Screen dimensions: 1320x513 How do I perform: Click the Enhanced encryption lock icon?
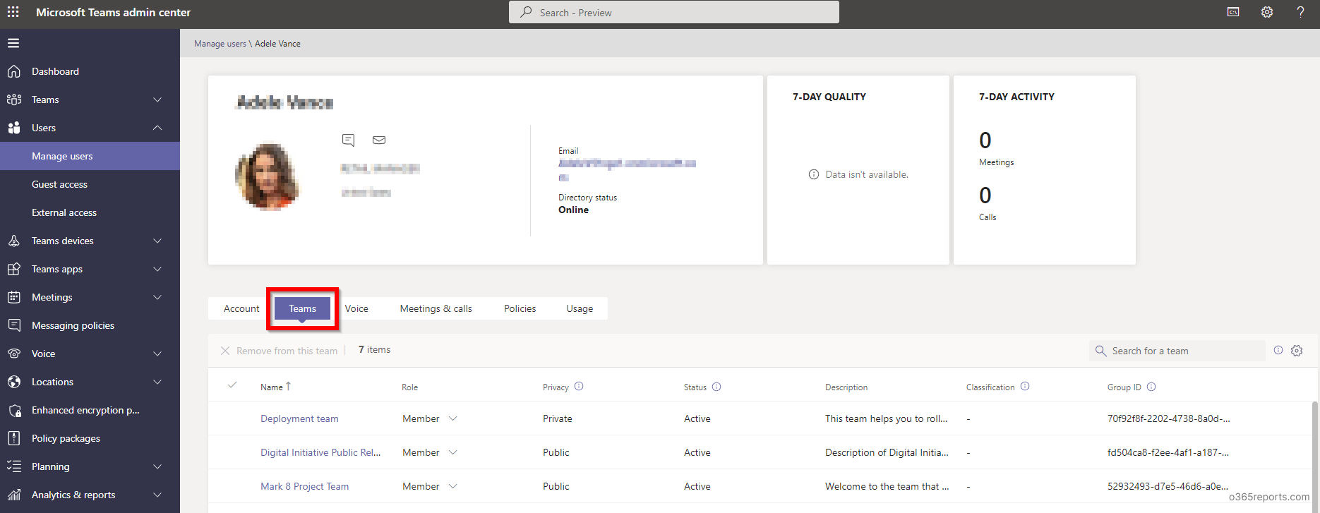click(x=14, y=410)
